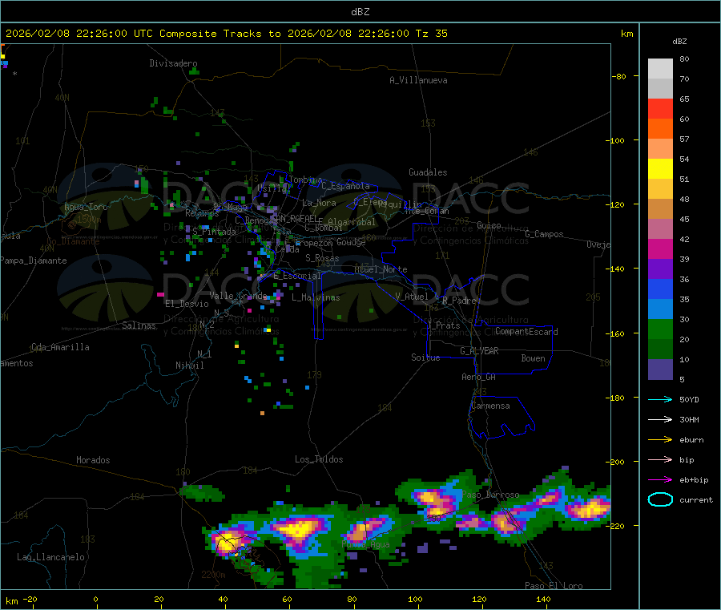Click the Guadales map label
Screen dimensions: 721x610
[x=428, y=172]
